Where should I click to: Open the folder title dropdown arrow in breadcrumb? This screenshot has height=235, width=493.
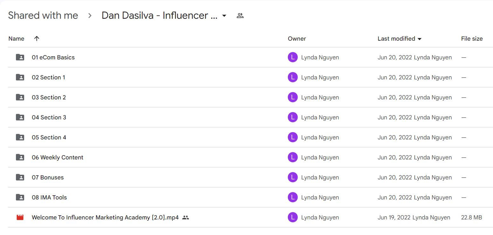pyautogui.click(x=224, y=16)
